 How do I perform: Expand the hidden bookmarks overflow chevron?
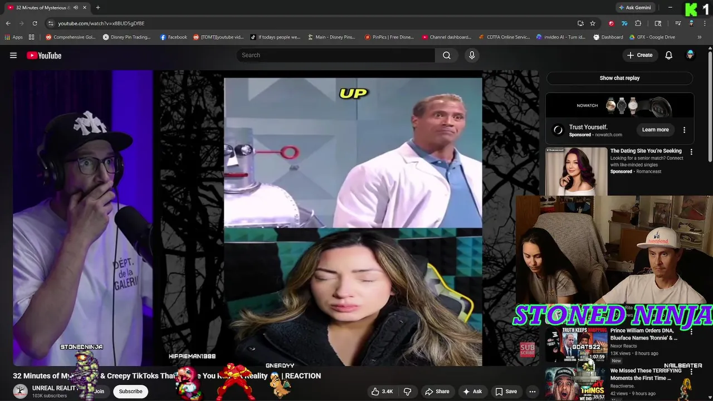click(699, 37)
